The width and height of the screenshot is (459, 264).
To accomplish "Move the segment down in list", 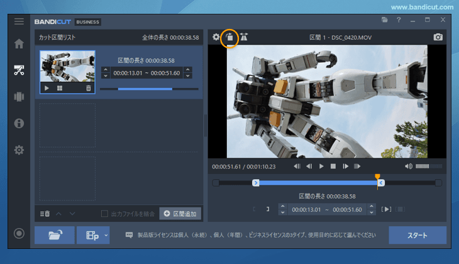I will [72, 214].
